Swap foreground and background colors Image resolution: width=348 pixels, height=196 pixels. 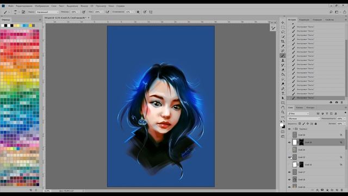click(x=284, y=121)
